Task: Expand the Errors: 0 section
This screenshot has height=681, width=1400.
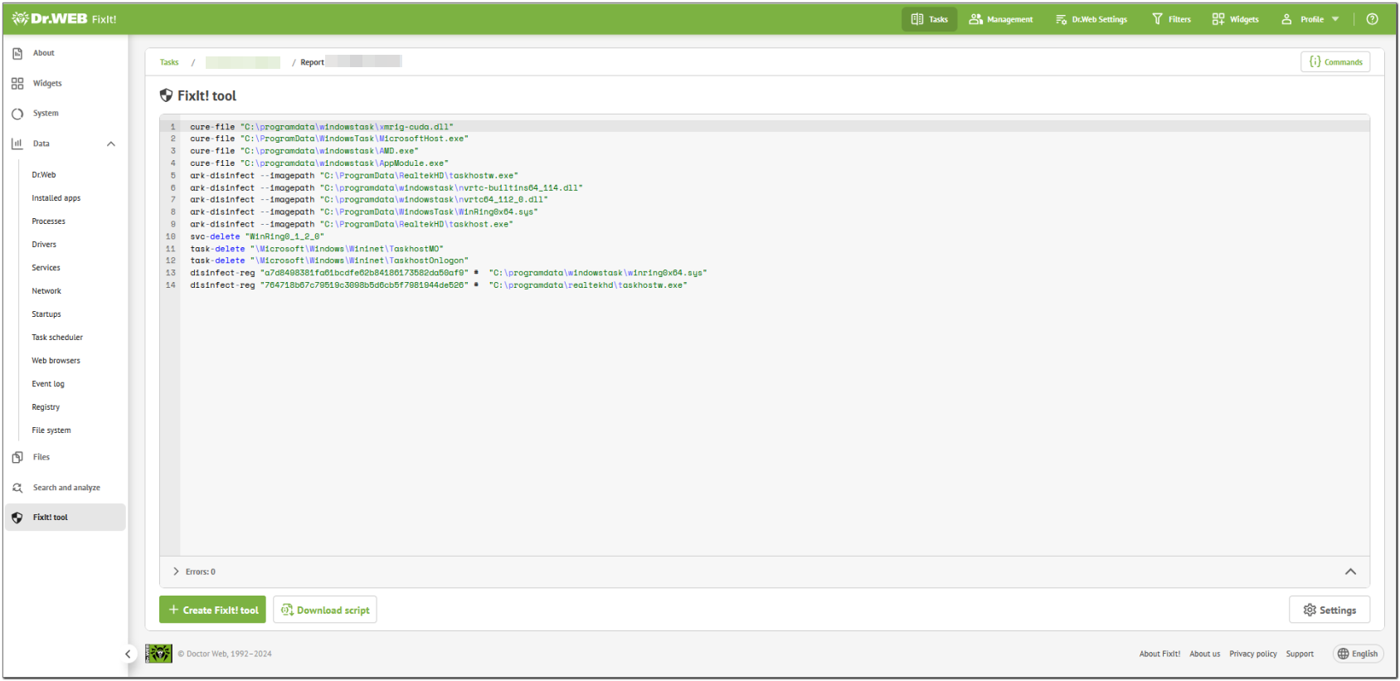Action: point(194,572)
